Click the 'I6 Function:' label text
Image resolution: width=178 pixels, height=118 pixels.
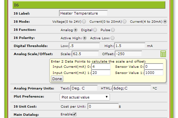coord(25,30)
